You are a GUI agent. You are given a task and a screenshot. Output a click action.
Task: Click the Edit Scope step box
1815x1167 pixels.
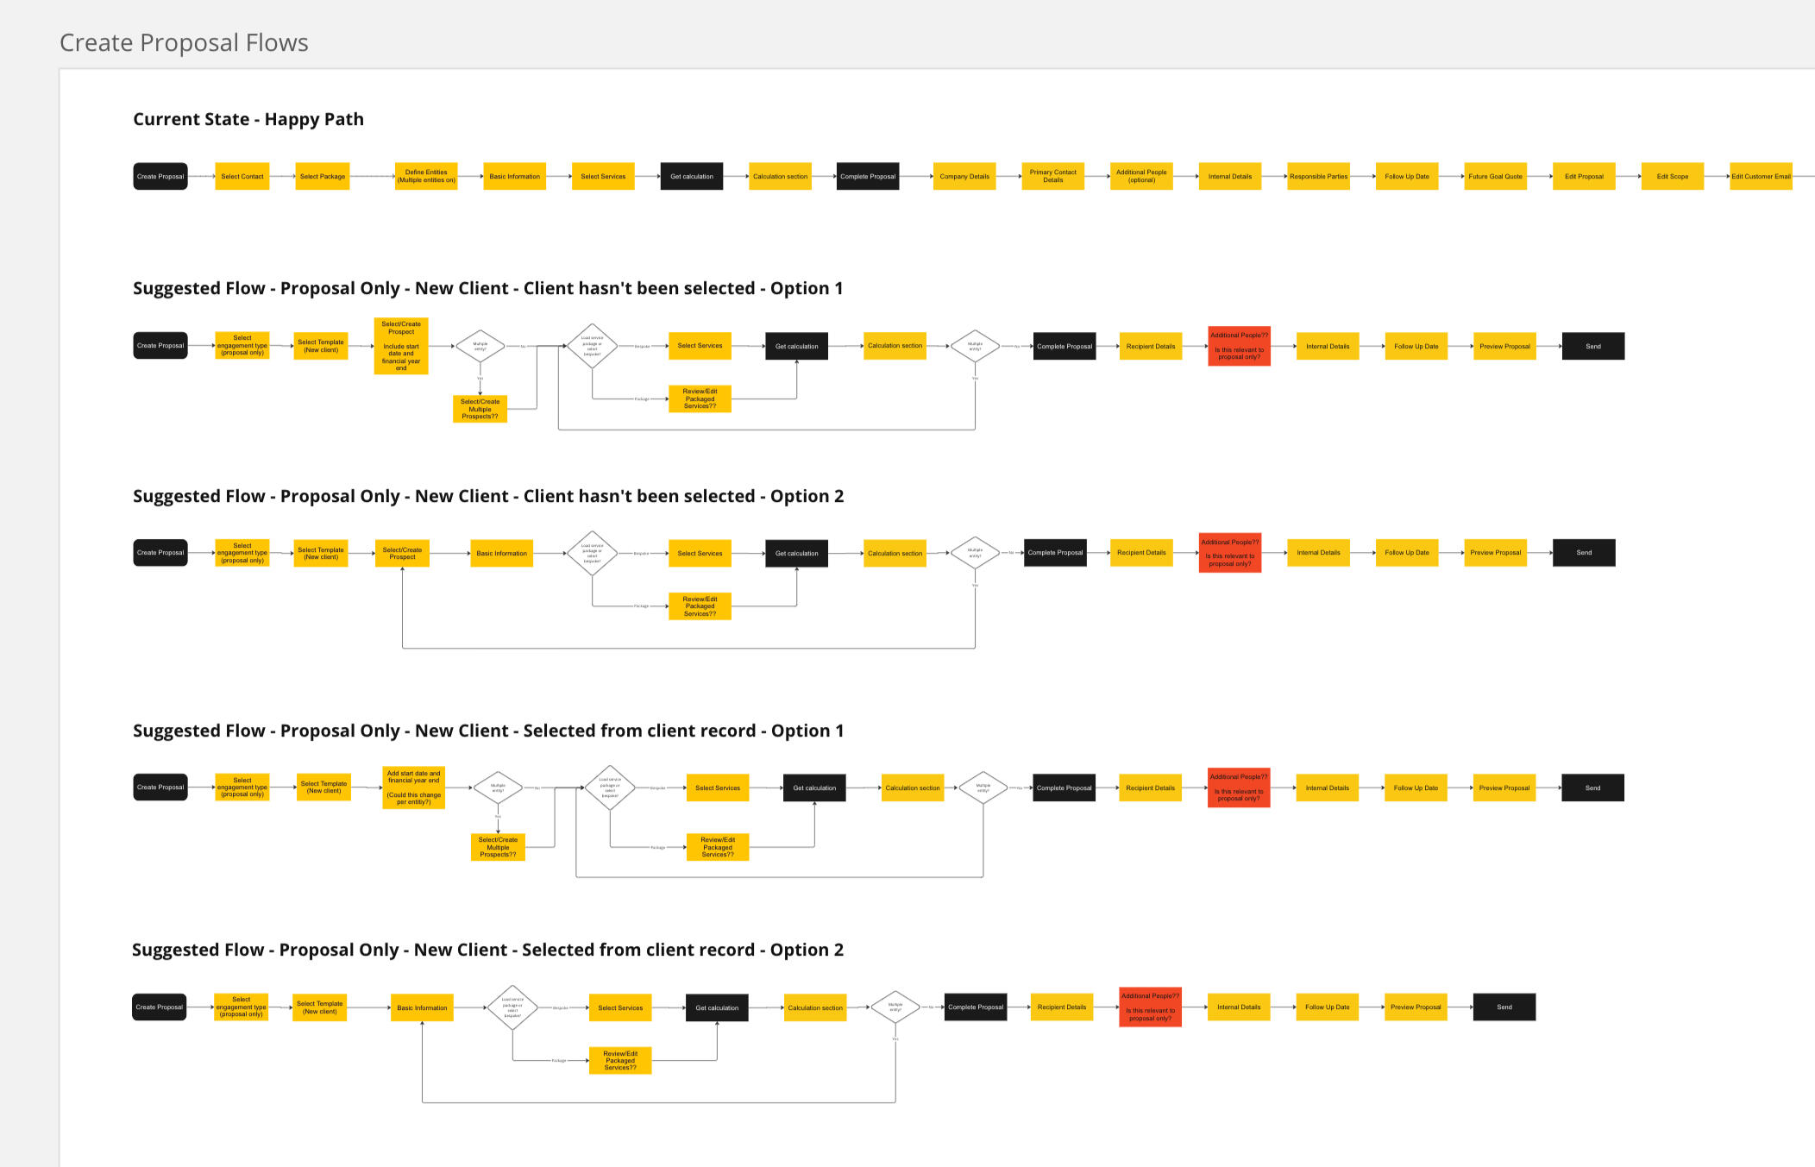pyautogui.click(x=1672, y=176)
